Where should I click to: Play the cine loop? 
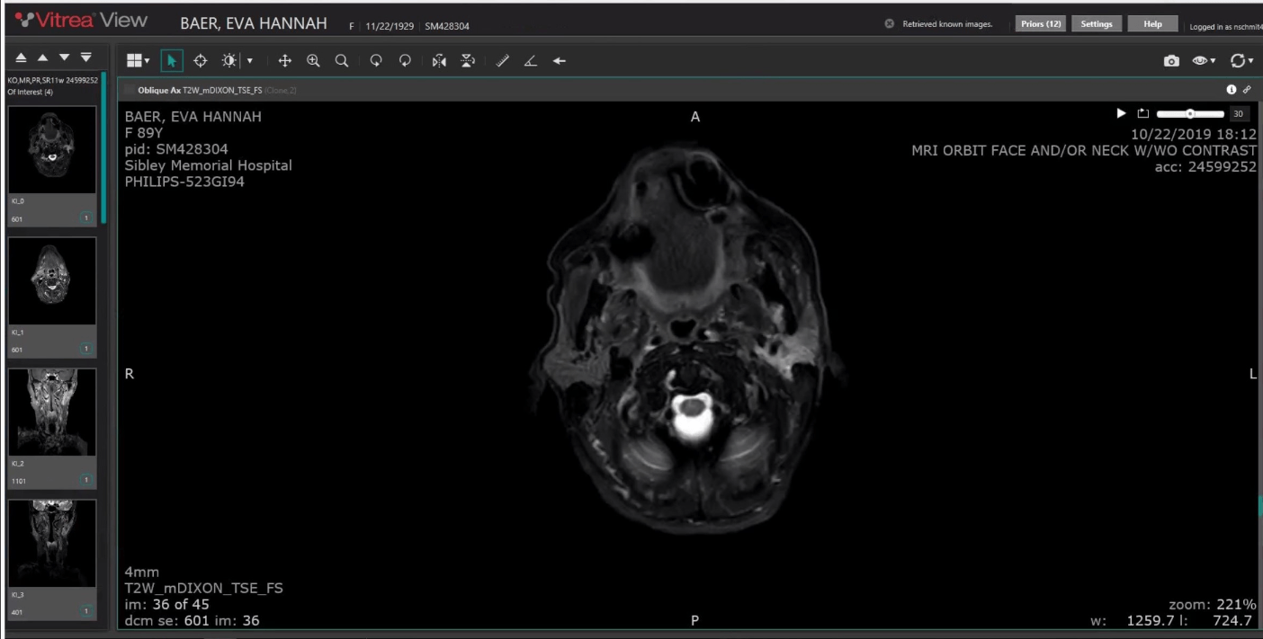(x=1121, y=113)
